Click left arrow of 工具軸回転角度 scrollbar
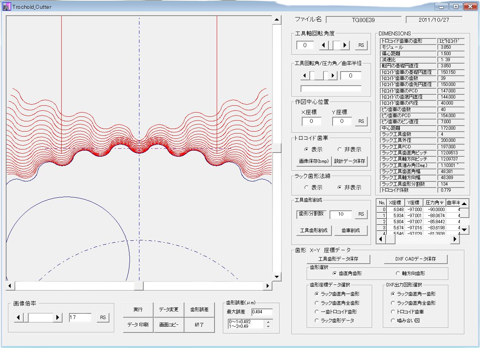 tap(324, 45)
